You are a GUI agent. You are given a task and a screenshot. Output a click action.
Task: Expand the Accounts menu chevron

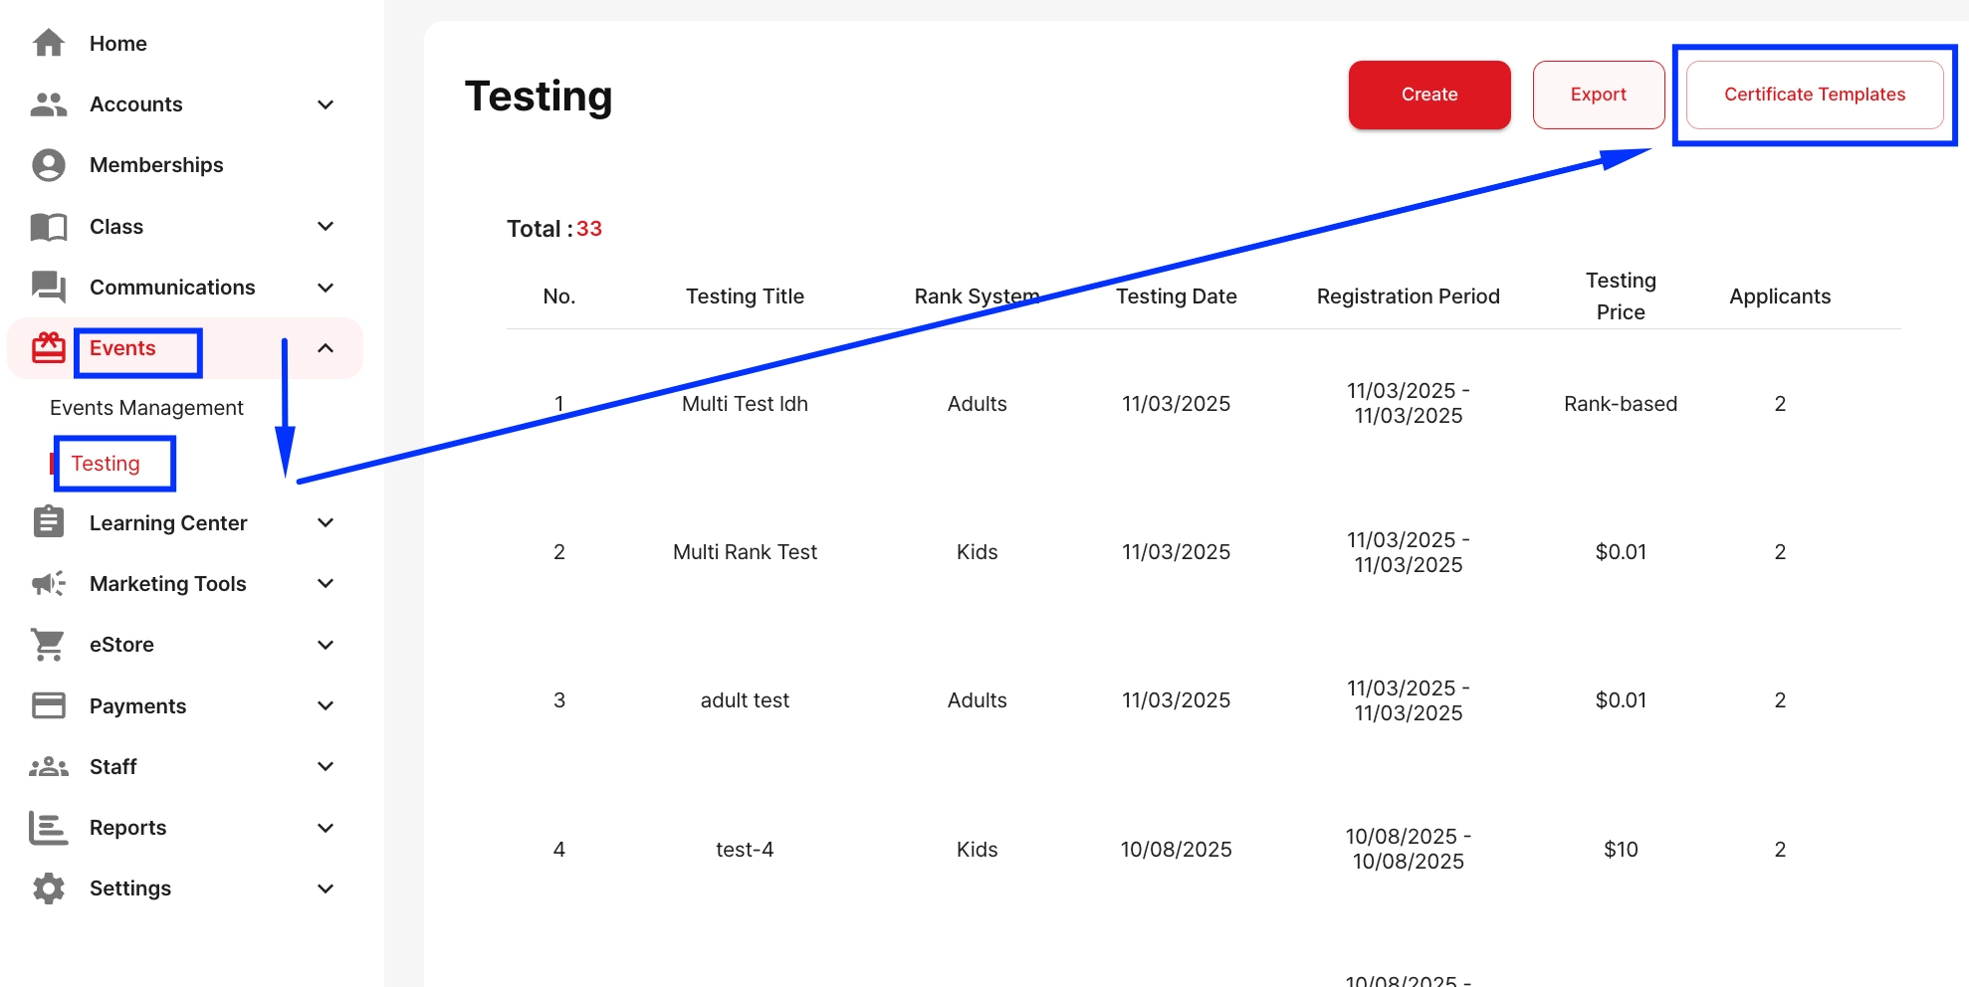pyautogui.click(x=326, y=104)
